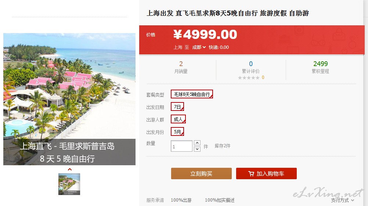Decrease quantity with down arrow
This screenshot has width=368, height=206.
pyautogui.click(x=197, y=149)
